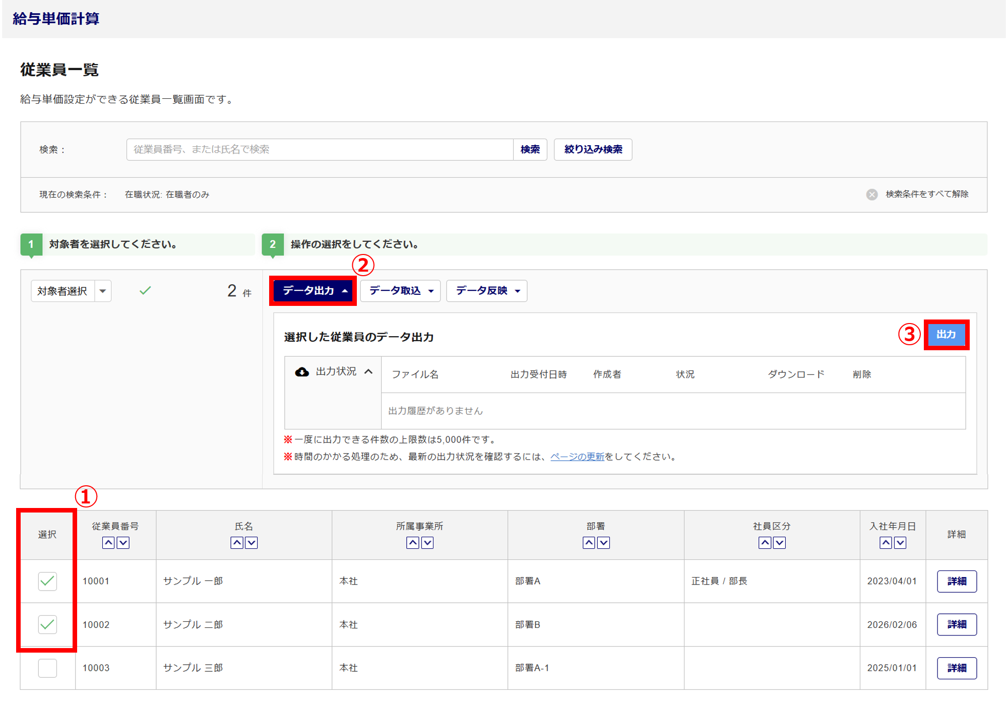Image resolution: width=1008 pixels, height=702 pixels.
Task: Sort 従業員番号 column ascending
Action: [x=108, y=543]
